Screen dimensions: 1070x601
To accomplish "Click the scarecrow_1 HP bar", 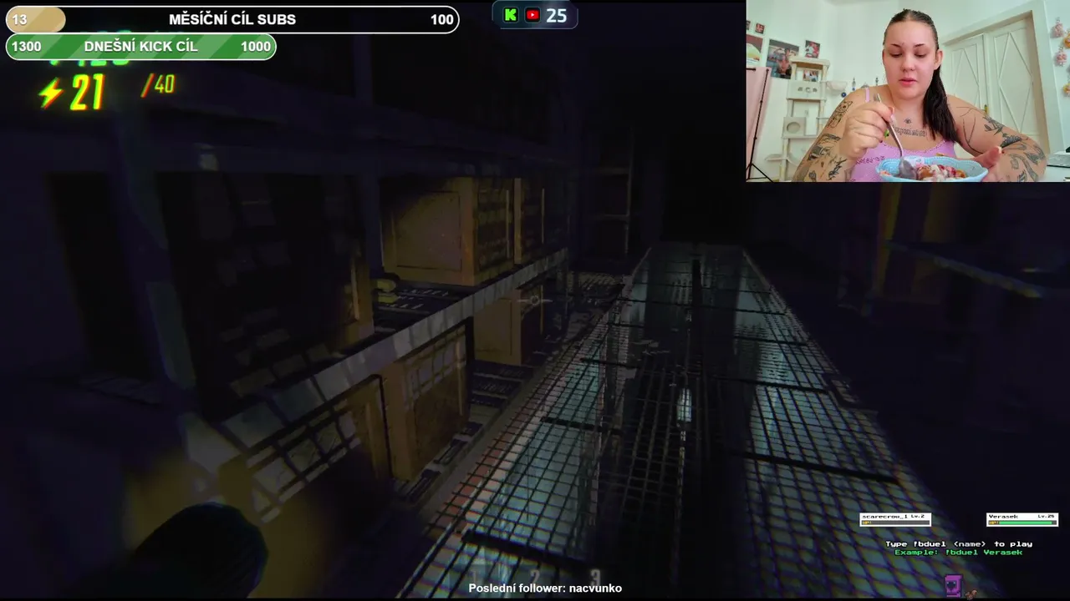I will (895, 523).
